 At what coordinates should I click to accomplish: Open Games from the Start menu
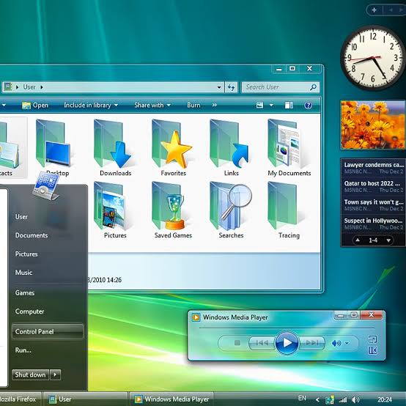tap(25, 293)
